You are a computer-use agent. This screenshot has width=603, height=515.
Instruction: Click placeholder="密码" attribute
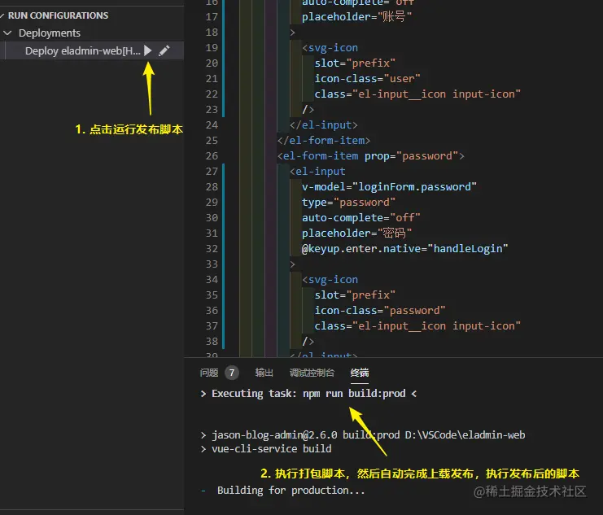[x=356, y=233]
